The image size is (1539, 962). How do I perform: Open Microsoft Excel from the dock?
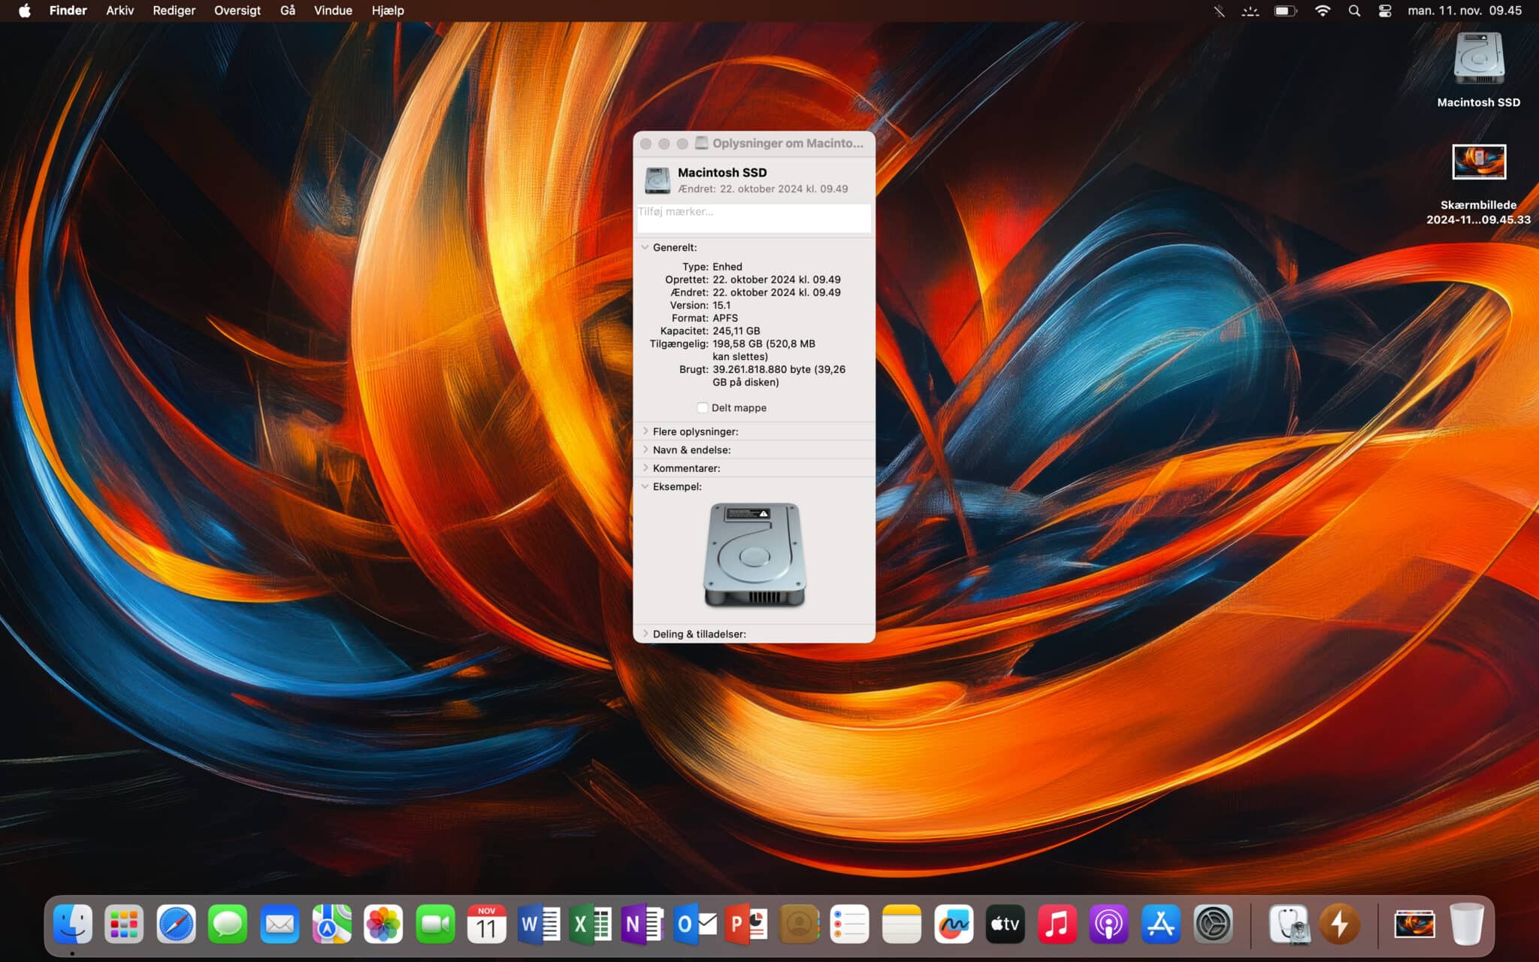pyautogui.click(x=590, y=924)
